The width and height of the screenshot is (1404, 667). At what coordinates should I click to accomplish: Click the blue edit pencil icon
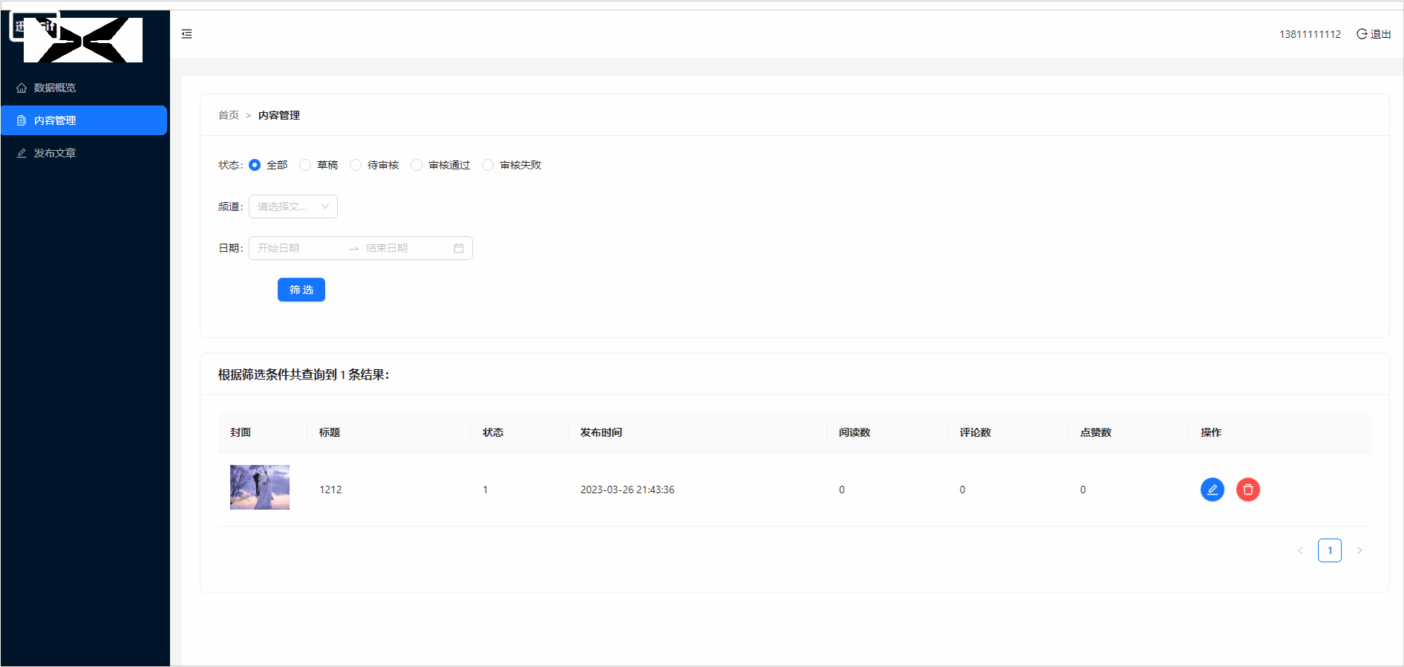[1212, 489]
